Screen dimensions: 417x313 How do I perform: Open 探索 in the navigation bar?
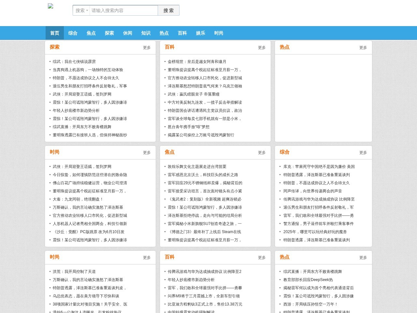109,33
